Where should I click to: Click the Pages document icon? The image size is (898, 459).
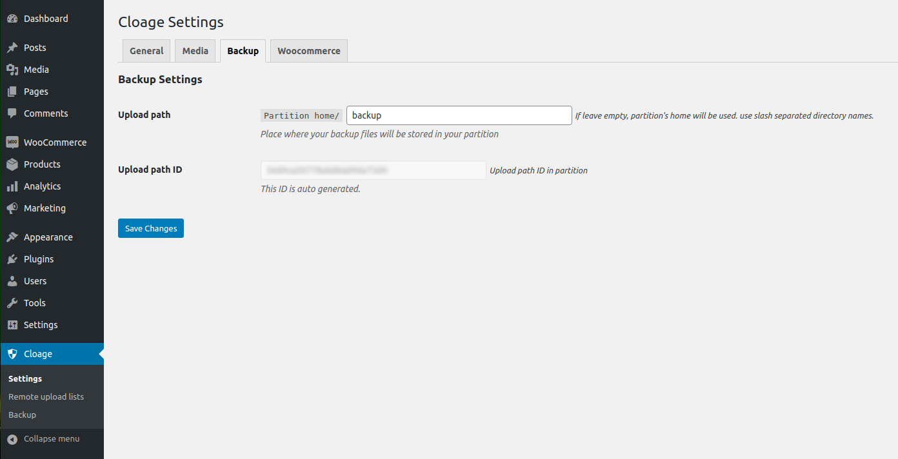[12, 92]
